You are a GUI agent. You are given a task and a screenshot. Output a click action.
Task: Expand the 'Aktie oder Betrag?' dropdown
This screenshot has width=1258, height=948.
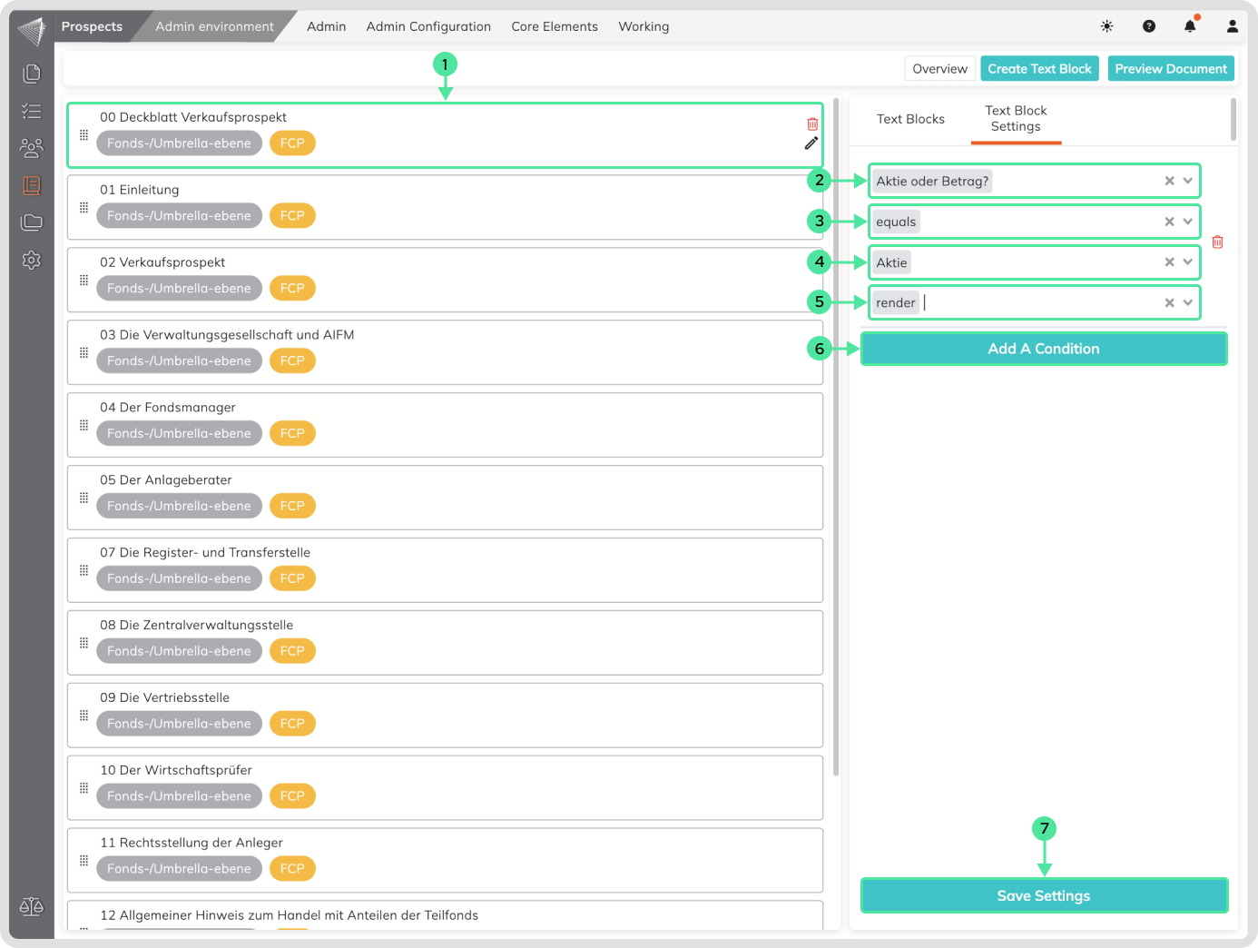point(1187,181)
